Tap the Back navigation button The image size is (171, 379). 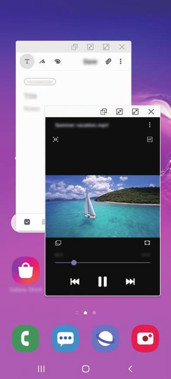pos(130,369)
